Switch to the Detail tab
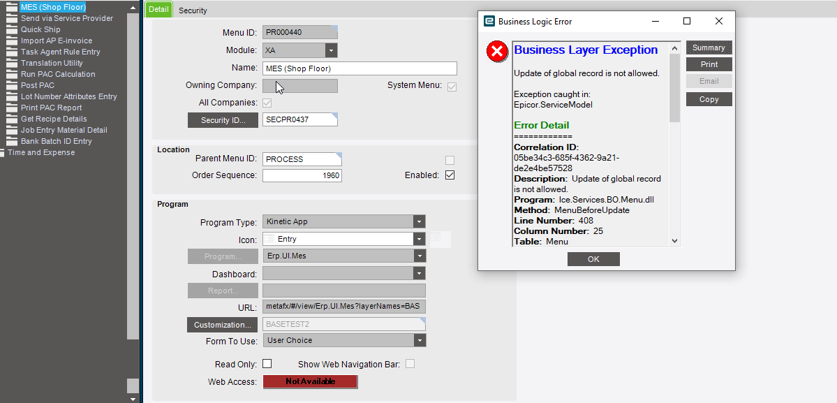 [x=158, y=10]
